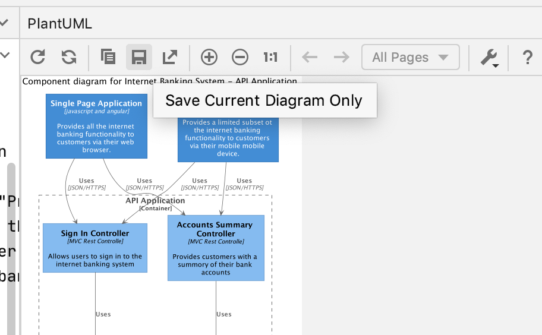Go to previous page with left arrow
The height and width of the screenshot is (335, 542).
310,57
